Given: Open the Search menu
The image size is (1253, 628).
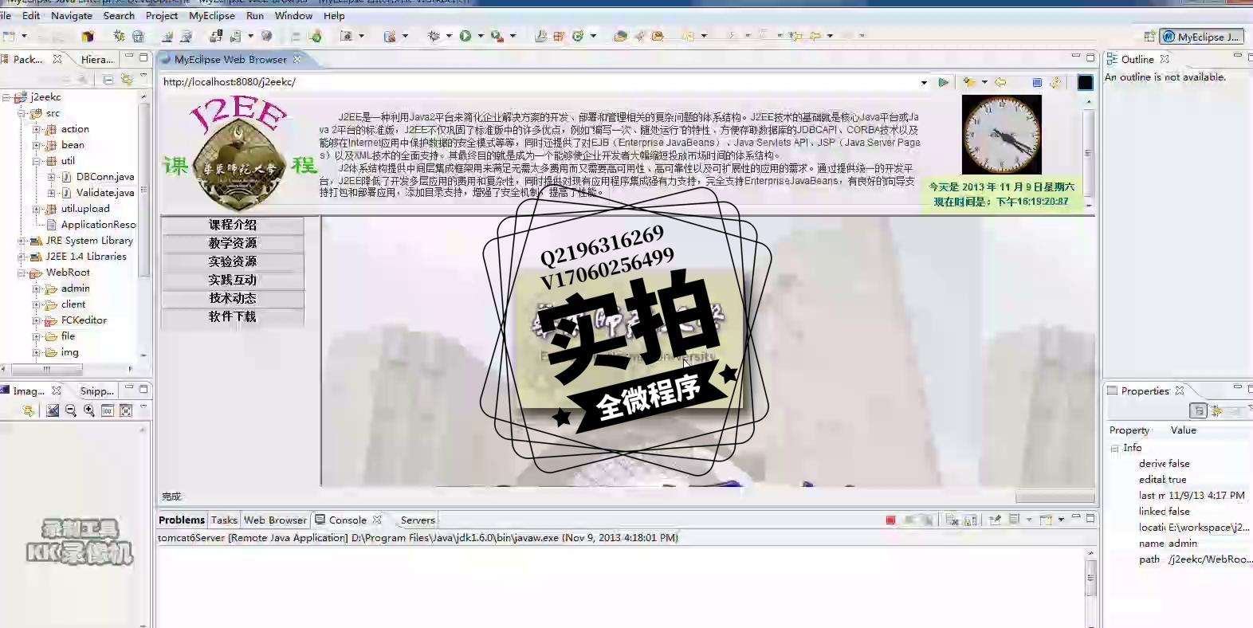Looking at the screenshot, I should [119, 16].
